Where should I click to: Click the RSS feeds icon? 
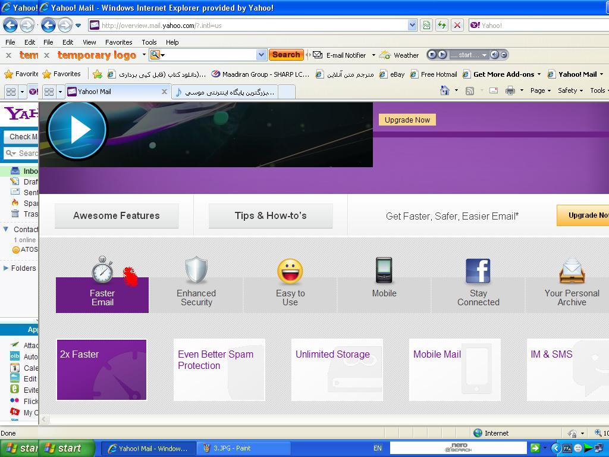(470, 91)
